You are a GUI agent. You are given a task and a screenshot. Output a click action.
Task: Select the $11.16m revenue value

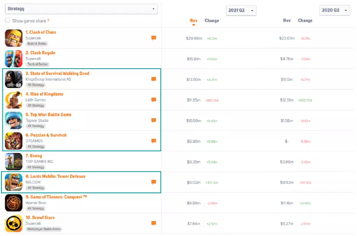coord(287,203)
